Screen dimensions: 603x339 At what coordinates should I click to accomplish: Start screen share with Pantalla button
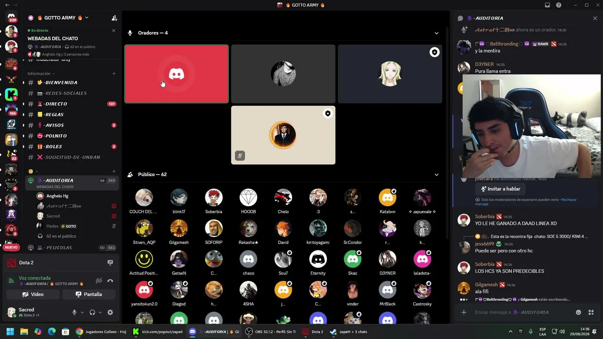click(89, 294)
